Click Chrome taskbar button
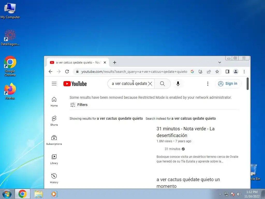This screenshot has width=265, height=199. (23, 194)
